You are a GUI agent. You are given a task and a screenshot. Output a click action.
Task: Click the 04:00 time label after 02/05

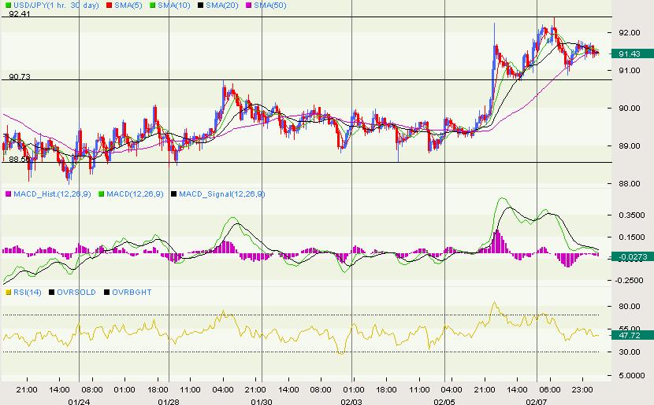[x=451, y=389]
